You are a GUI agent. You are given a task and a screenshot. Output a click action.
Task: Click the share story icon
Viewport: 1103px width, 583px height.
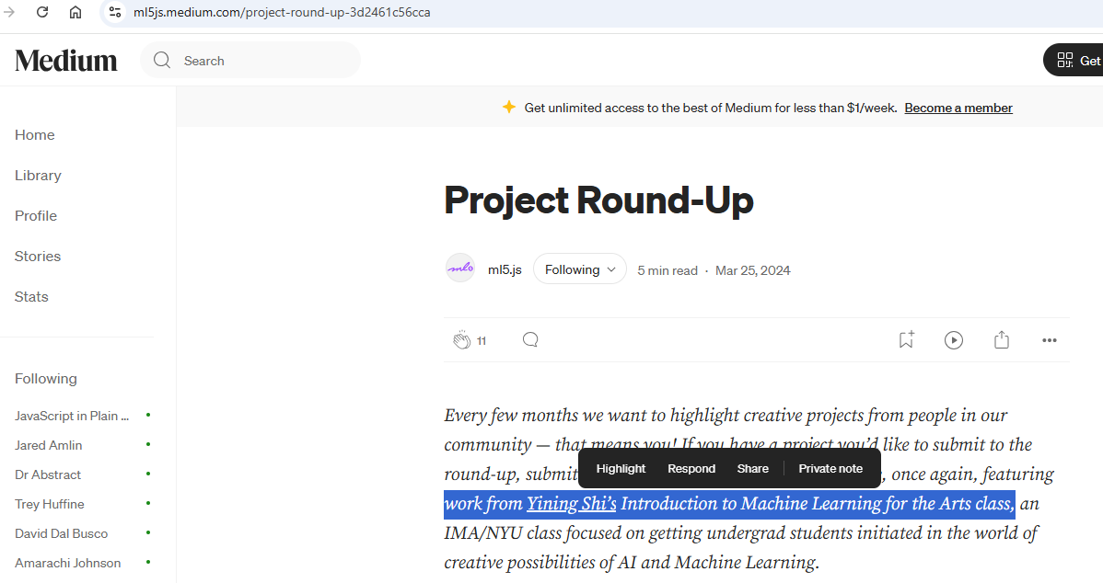point(1002,340)
